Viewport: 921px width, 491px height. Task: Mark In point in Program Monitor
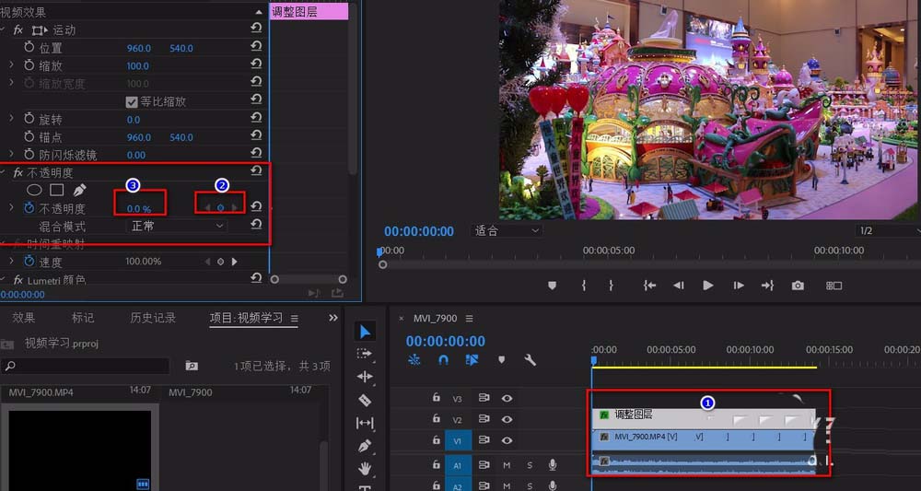pos(583,286)
